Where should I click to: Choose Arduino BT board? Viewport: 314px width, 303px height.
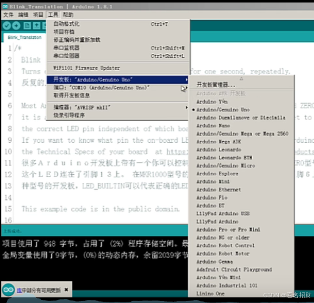241,205
